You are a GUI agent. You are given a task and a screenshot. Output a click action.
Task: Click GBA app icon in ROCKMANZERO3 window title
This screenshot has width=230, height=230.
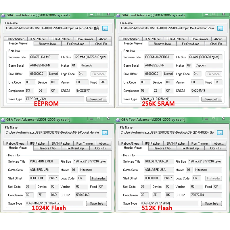pos(118,16)
